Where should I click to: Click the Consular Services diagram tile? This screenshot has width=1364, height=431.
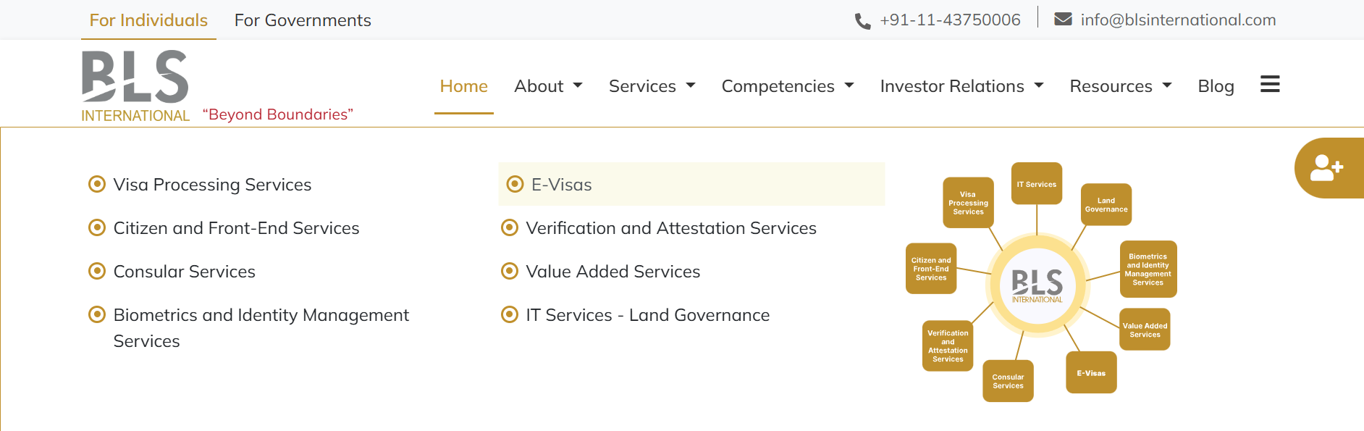pos(1008,381)
